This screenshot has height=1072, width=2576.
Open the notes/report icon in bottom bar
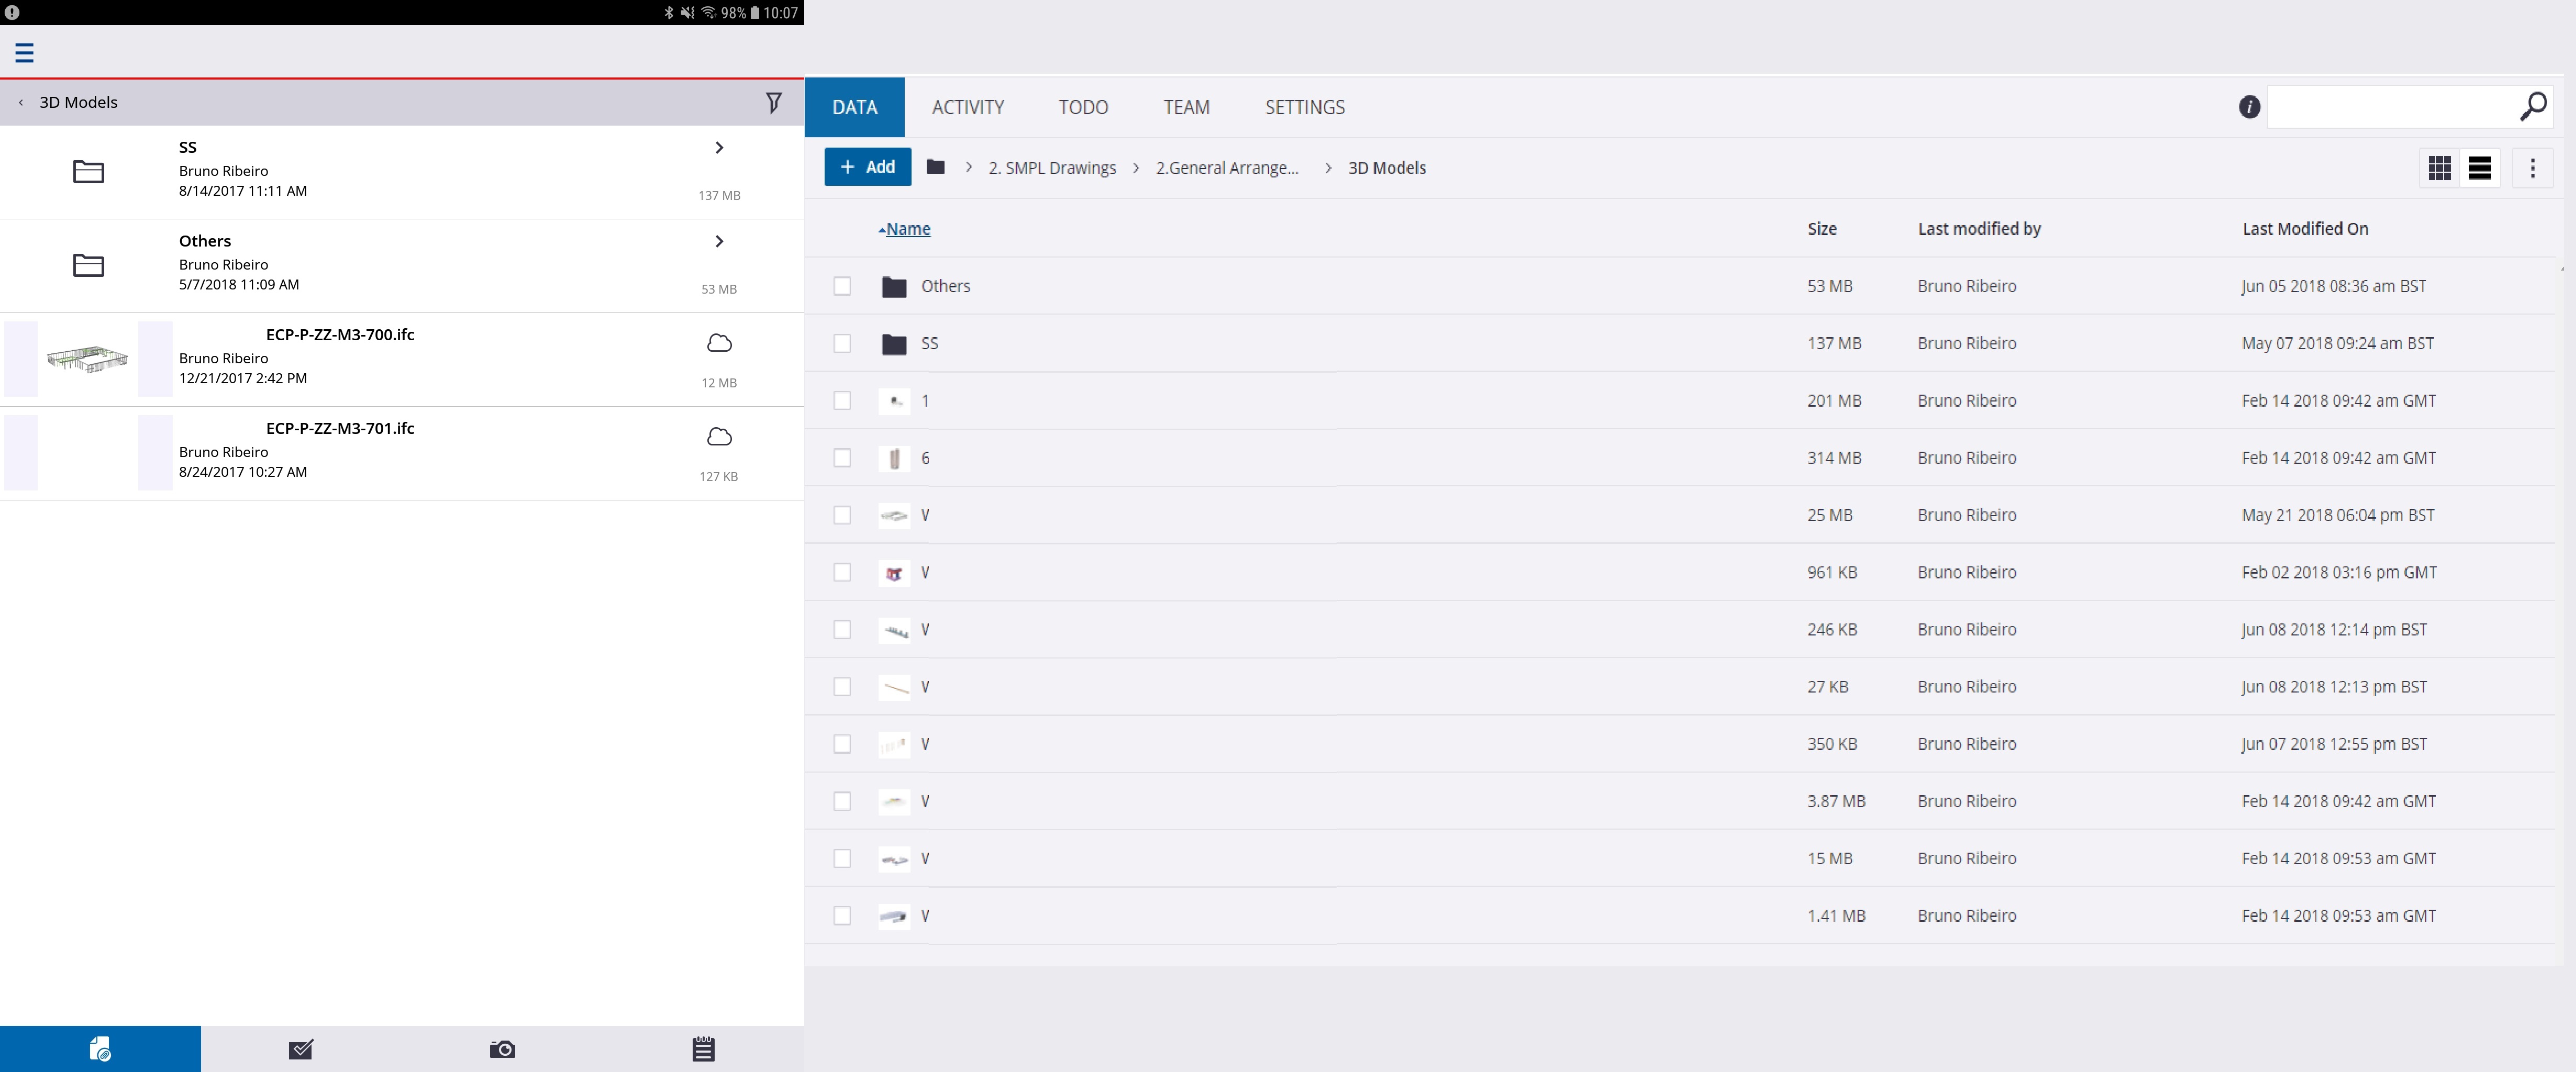(x=703, y=1048)
